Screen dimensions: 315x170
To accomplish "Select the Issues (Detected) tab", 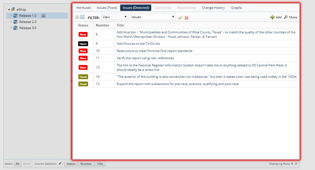I will coord(136,8).
